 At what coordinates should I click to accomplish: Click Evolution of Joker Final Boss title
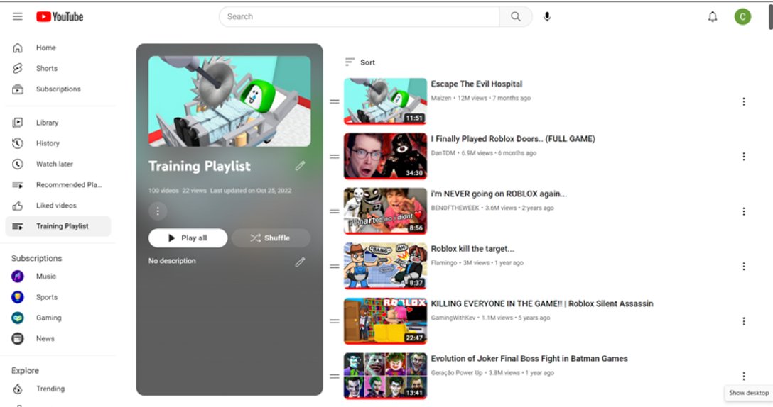(x=529, y=359)
